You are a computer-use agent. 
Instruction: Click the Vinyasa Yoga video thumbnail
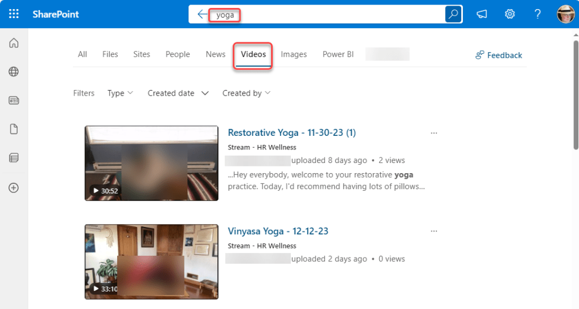click(x=151, y=261)
